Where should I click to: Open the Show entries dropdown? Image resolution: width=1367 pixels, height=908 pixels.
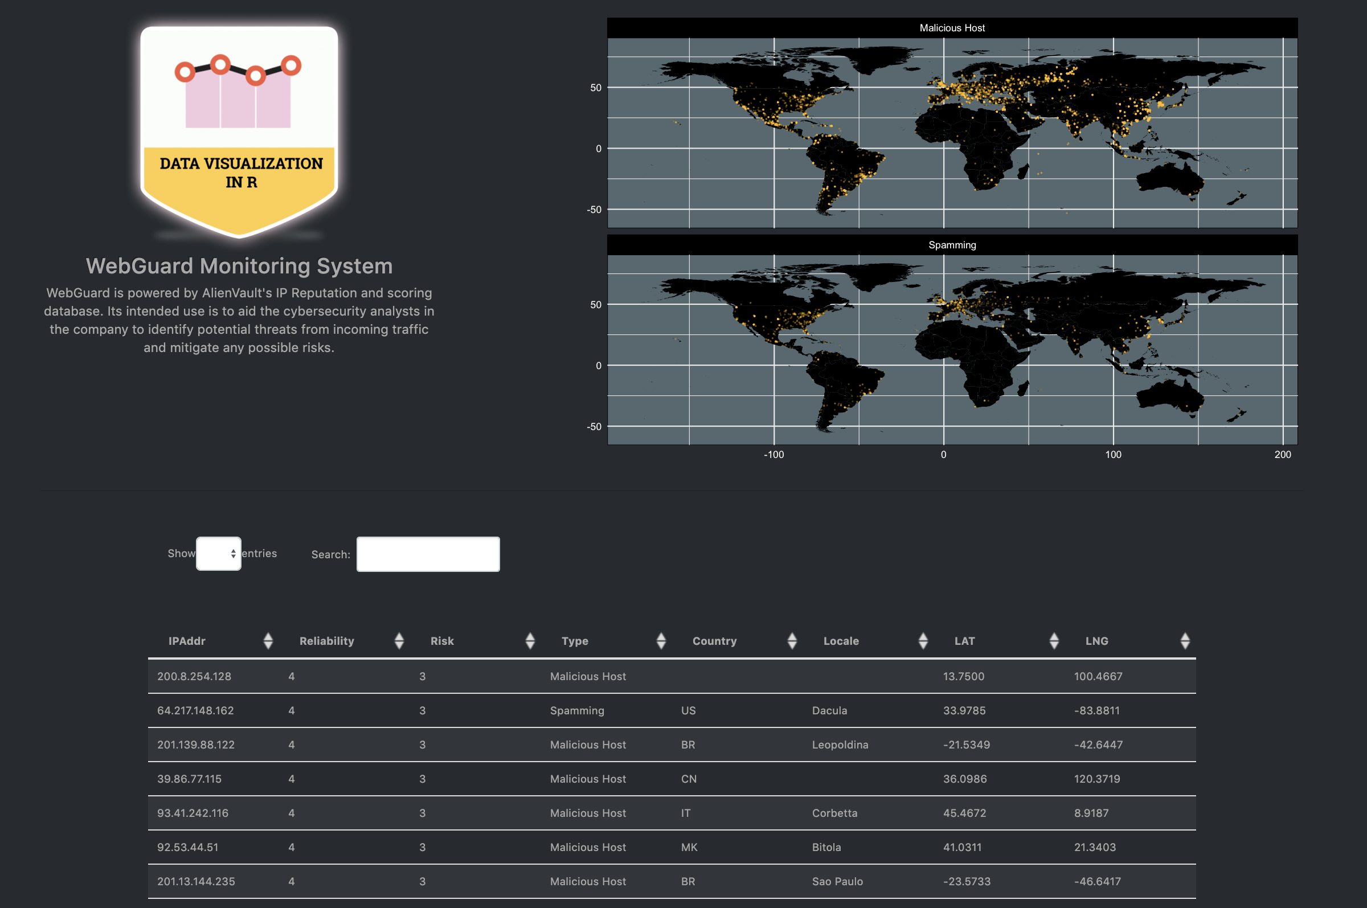coord(218,554)
